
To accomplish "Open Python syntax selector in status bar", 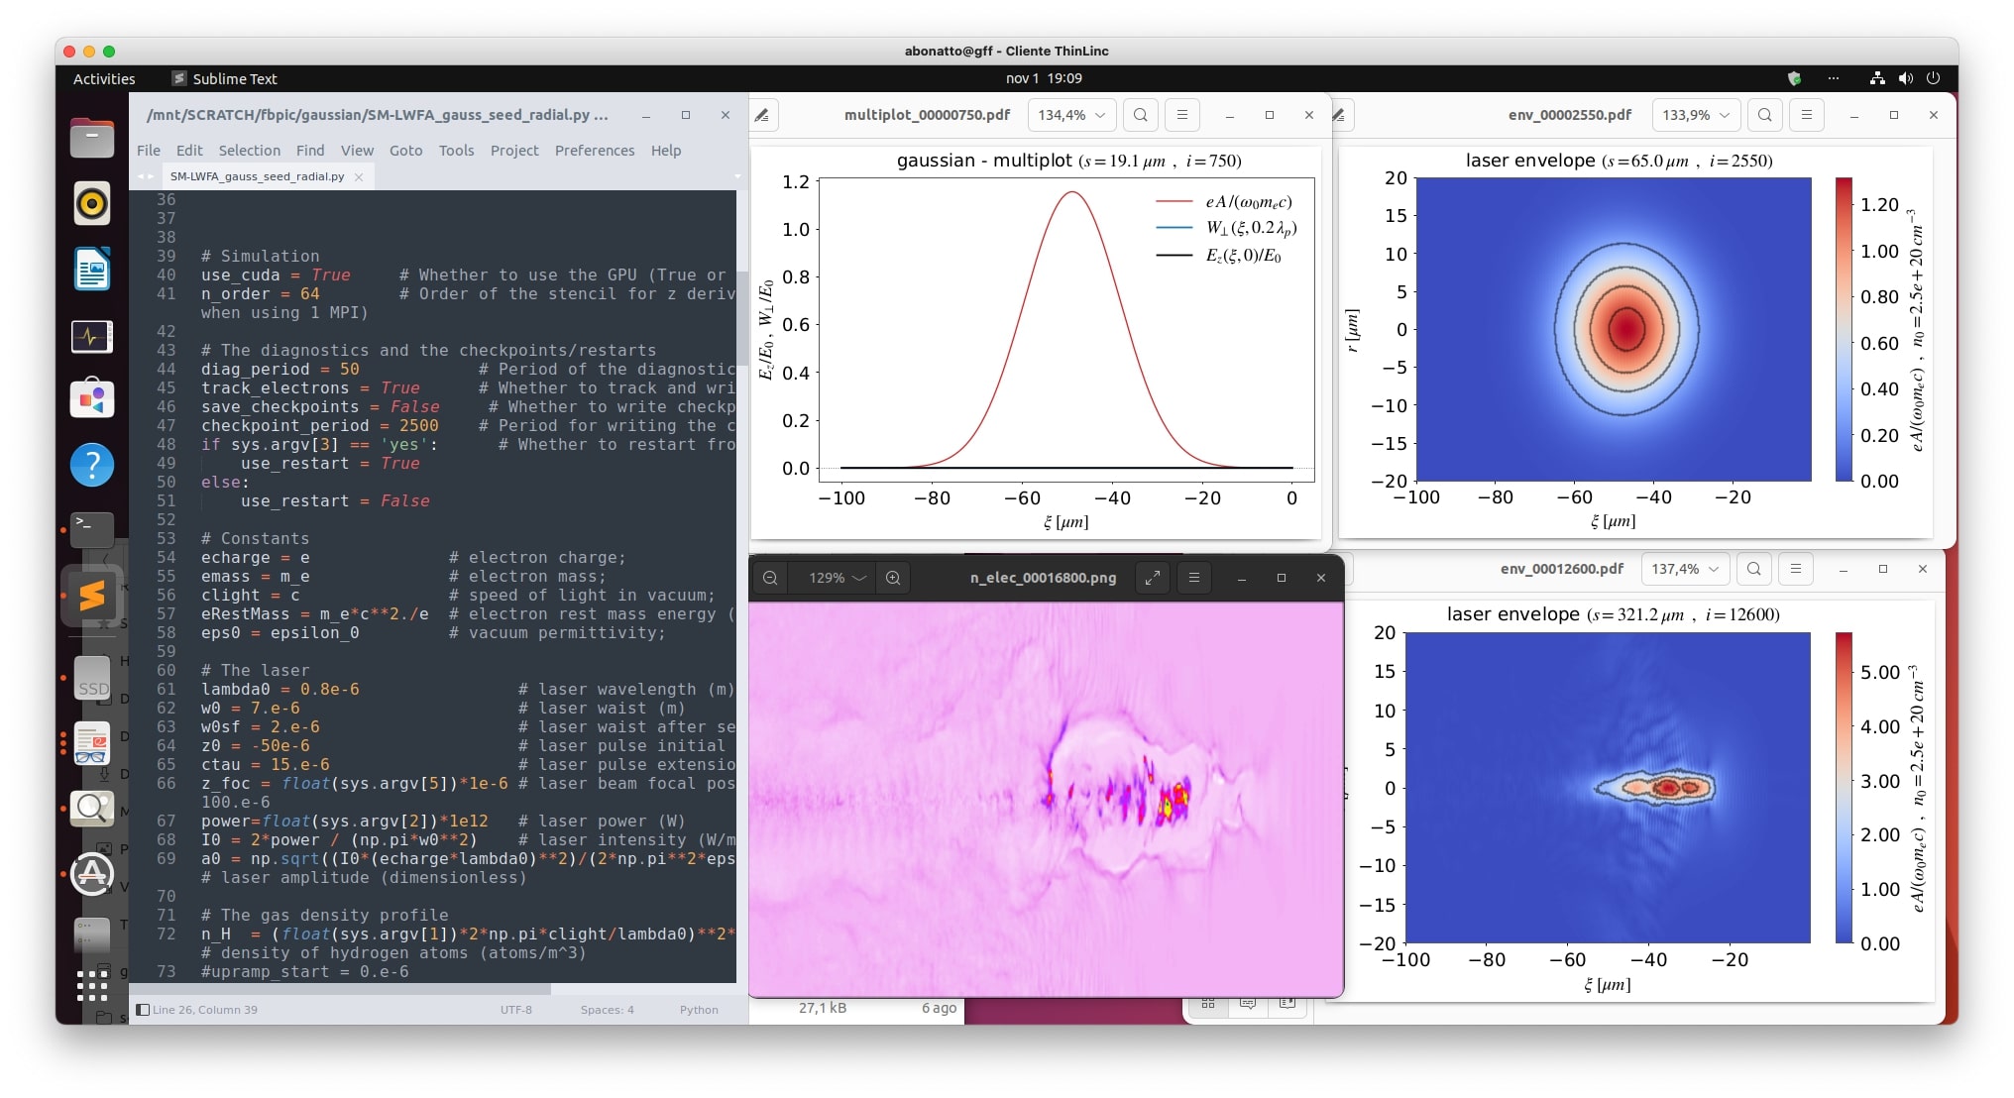I will tap(699, 1010).
